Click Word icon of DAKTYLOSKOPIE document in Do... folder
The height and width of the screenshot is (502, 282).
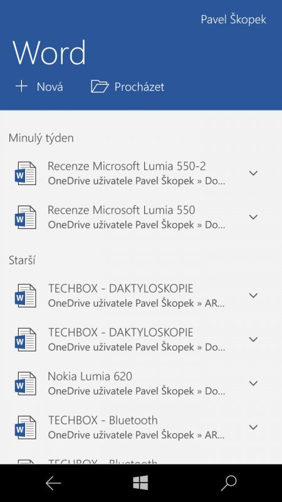26,339
